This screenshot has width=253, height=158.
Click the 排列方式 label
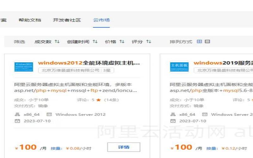pos(181,42)
